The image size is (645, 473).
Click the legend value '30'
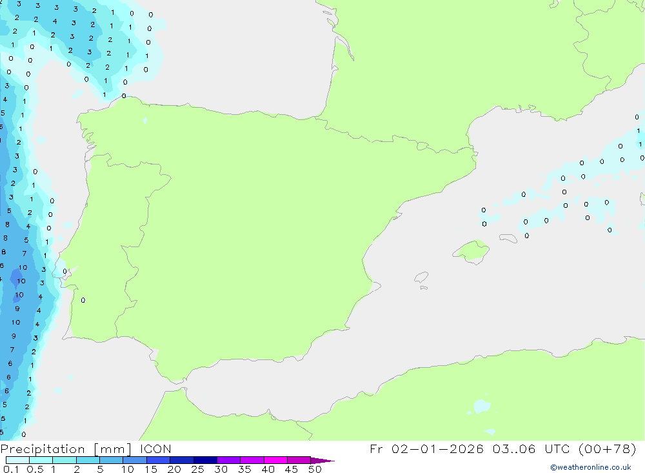point(221,469)
